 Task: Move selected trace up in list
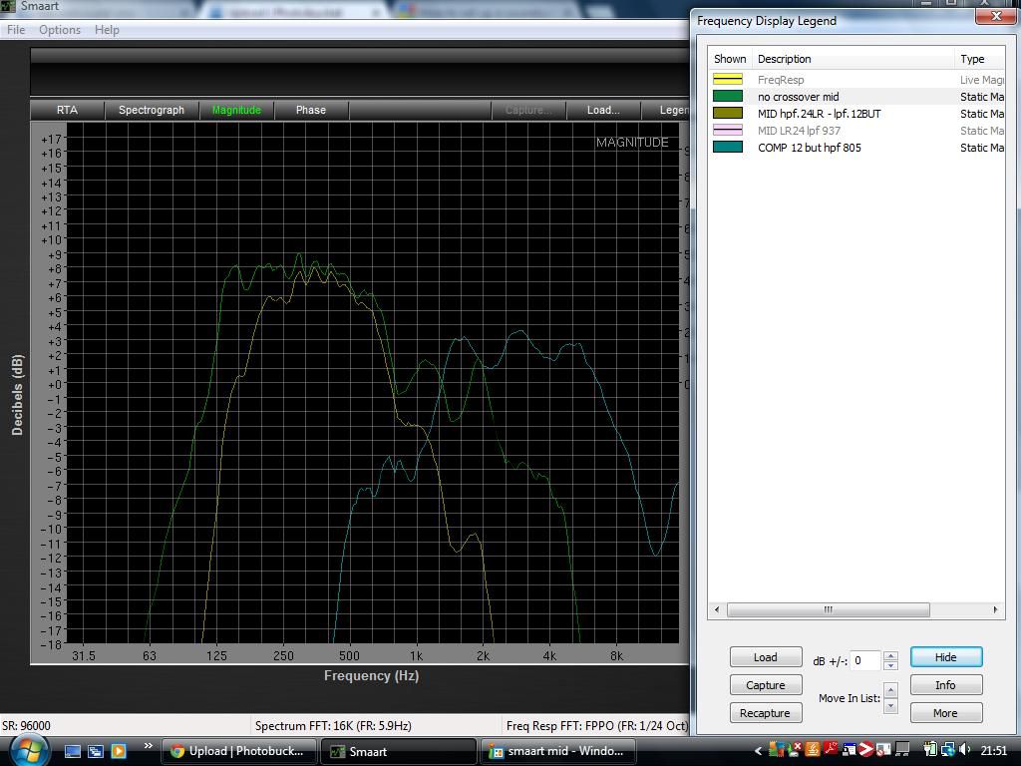click(x=890, y=690)
